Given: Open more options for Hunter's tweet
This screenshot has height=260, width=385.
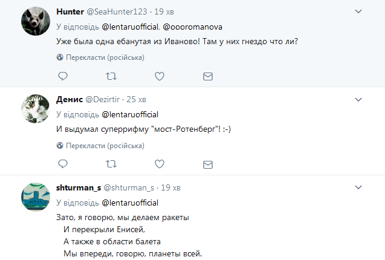Looking at the screenshot, I should [x=358, y=11].
